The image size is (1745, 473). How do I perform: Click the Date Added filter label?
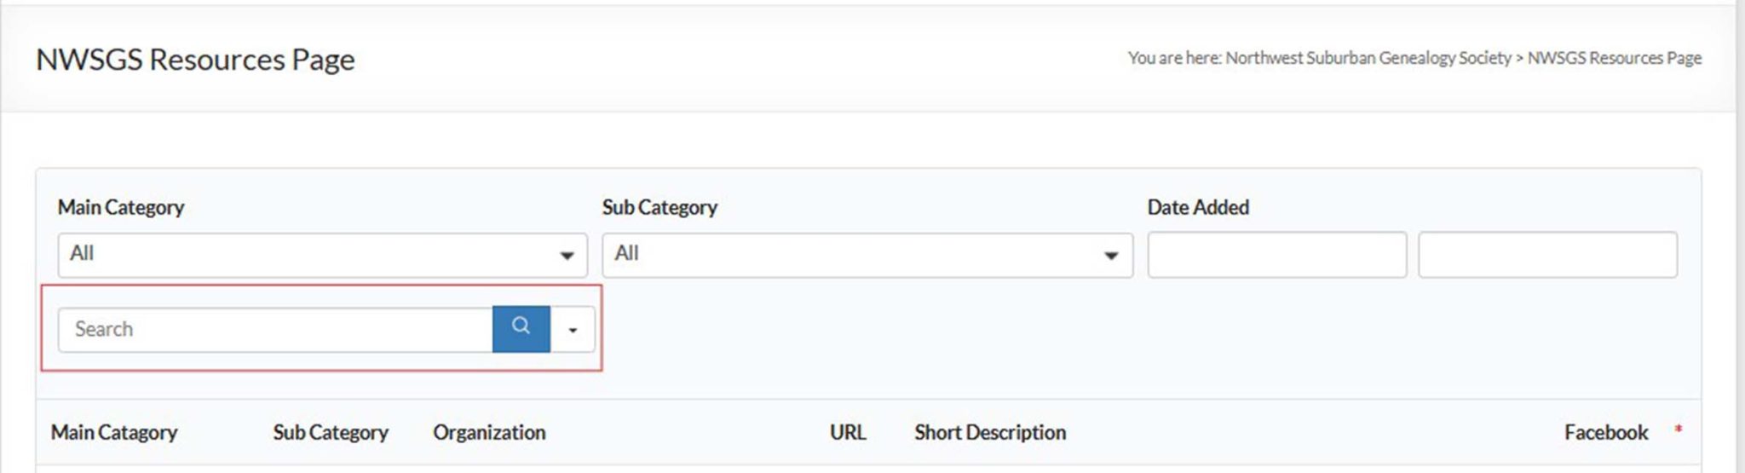[x=1197, y=207]
